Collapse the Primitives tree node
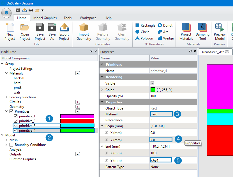This screenshot has width=233, height=177. pyautogui.click(x=6, y=111)
